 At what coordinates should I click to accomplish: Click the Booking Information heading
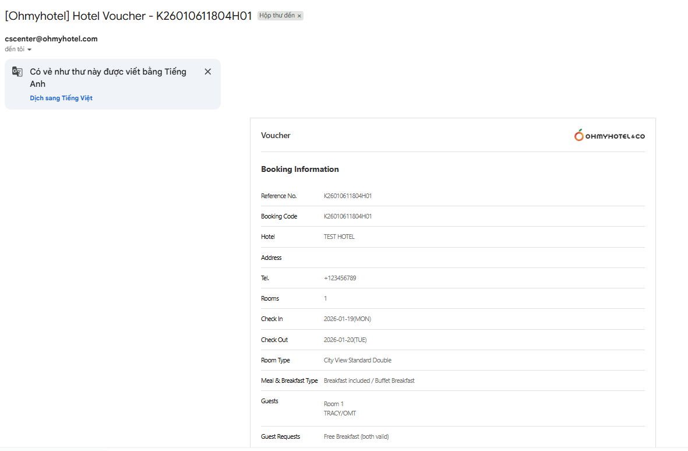tap(300, 169)
